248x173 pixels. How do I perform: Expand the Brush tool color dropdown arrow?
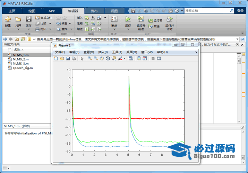coord(125,59)
